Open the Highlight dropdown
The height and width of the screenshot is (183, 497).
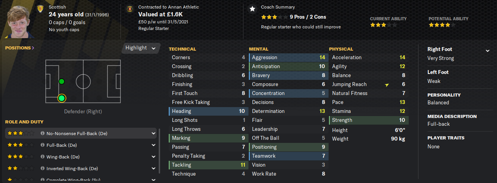pos(141,48)
